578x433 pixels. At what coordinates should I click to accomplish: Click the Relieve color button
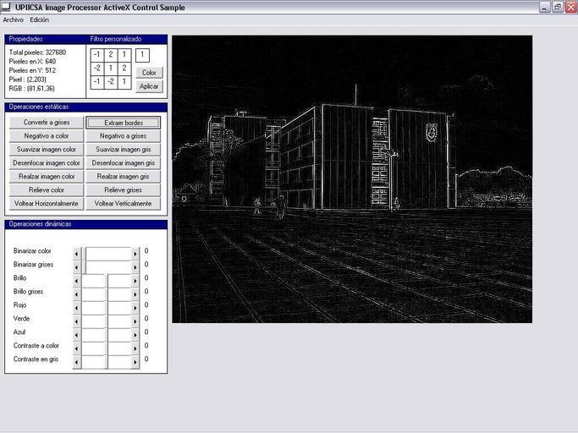coord(47,189)
